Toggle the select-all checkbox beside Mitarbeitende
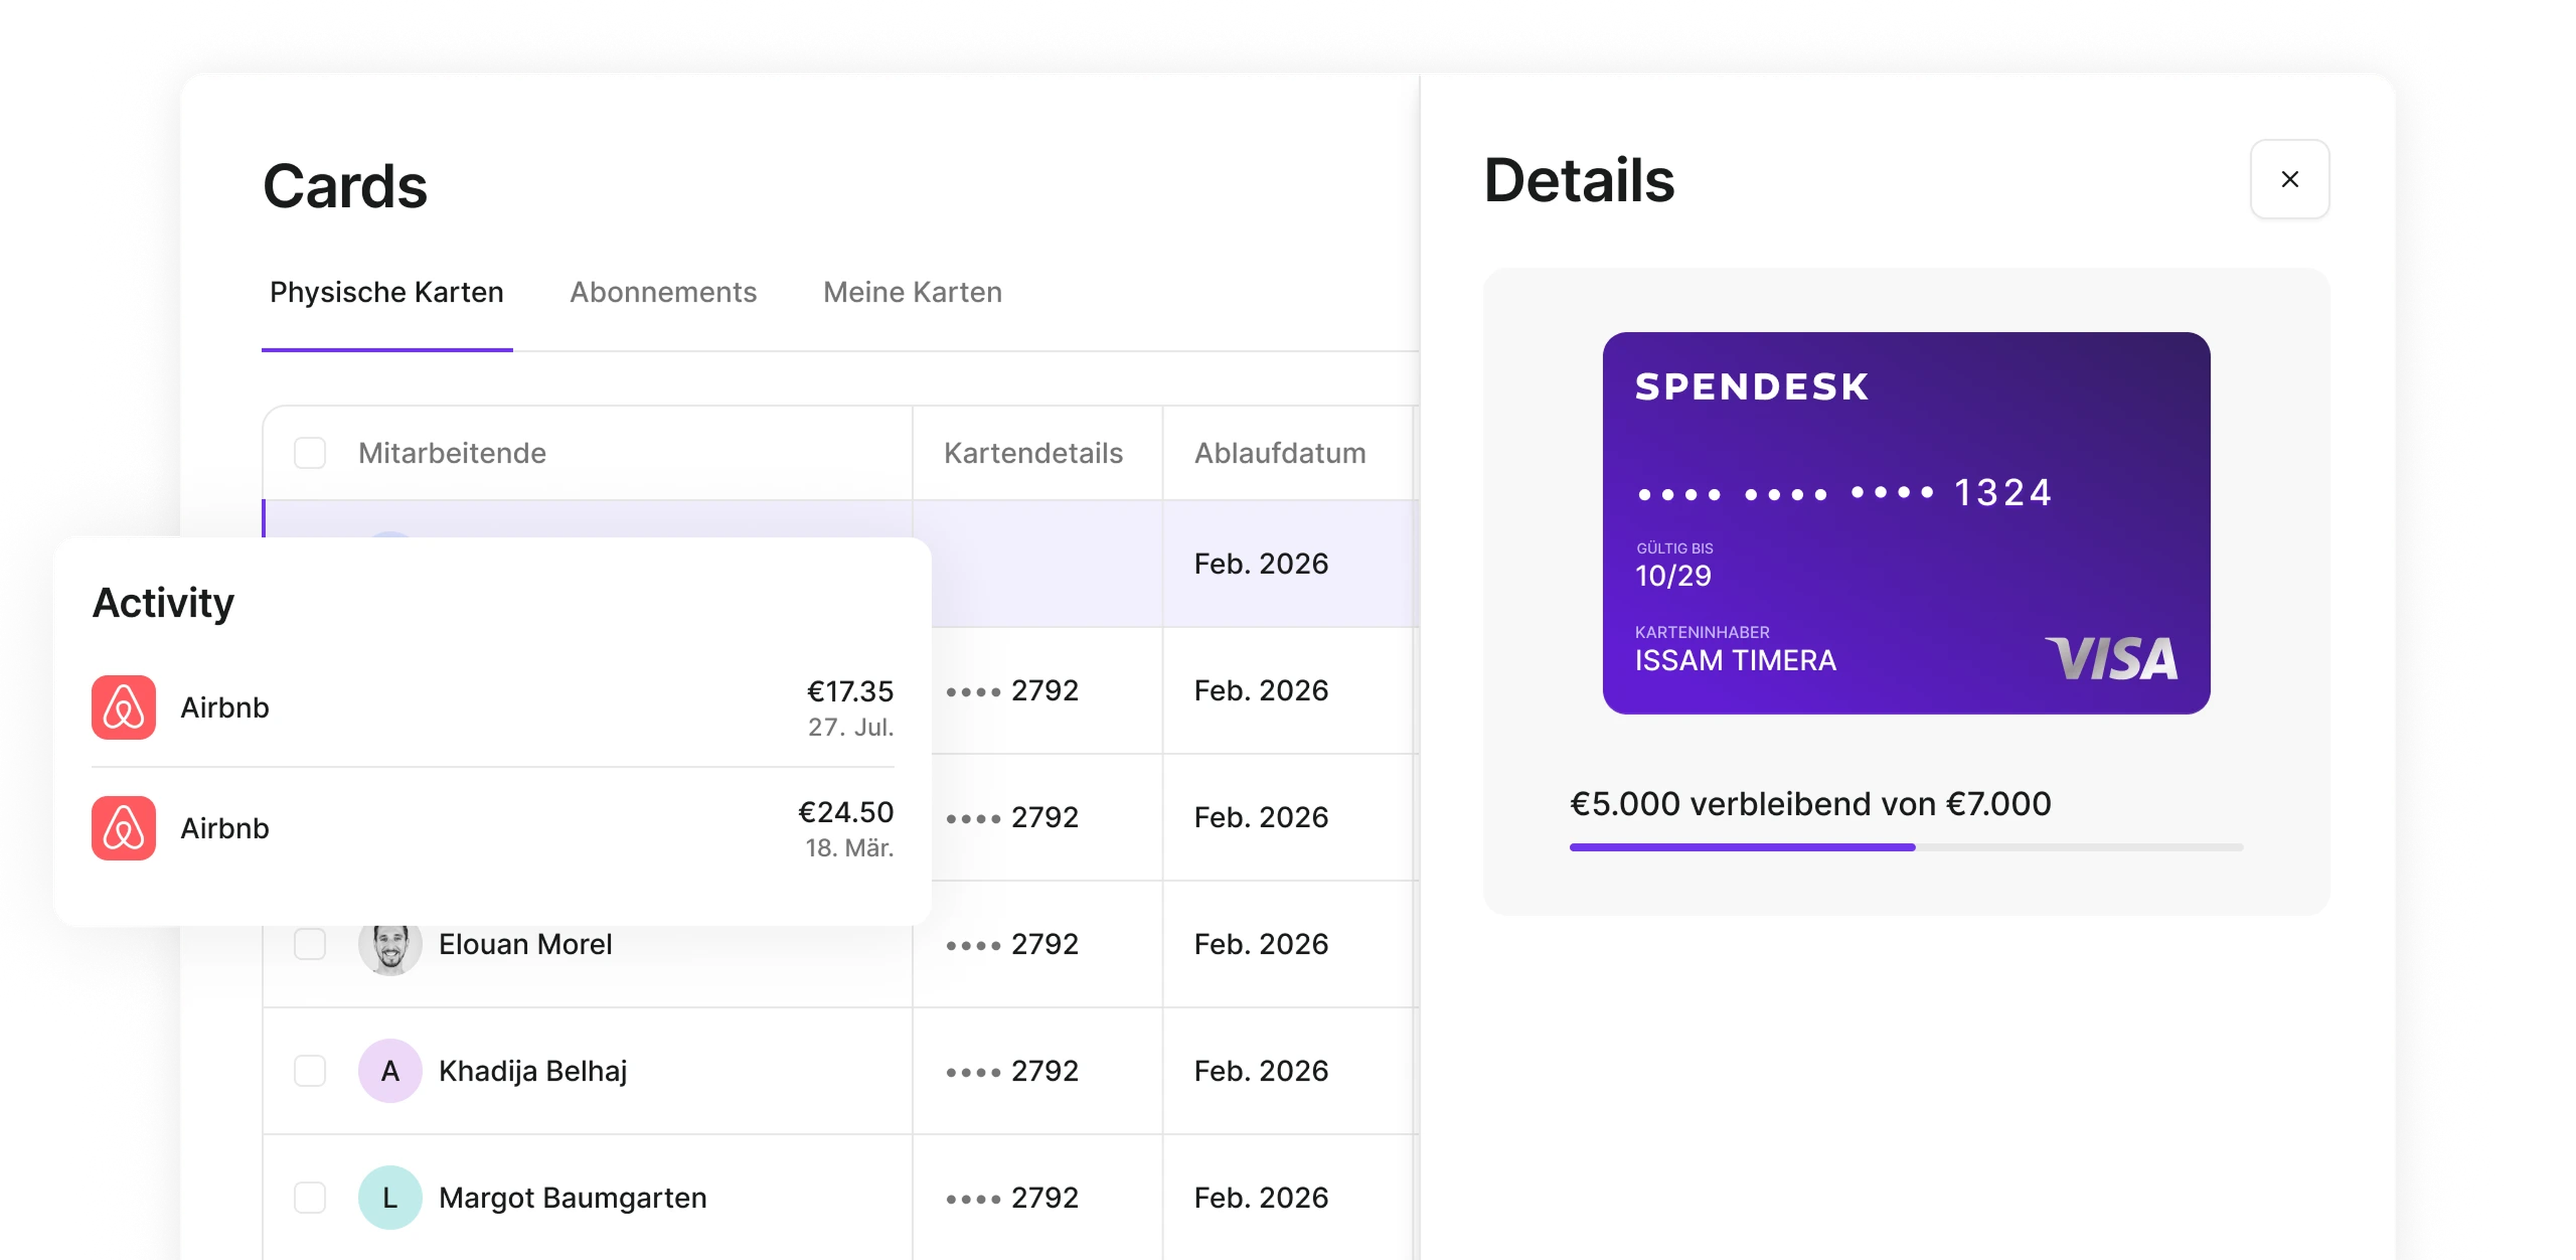Image resolution: width=2576 pixels, height=1260 pixels. 310,453
